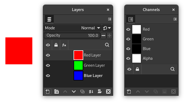This screenshot has width=184, height=102.
Task: Create a new layer in Layers panel
Action: pyautogui.click(x=48, y=92)
